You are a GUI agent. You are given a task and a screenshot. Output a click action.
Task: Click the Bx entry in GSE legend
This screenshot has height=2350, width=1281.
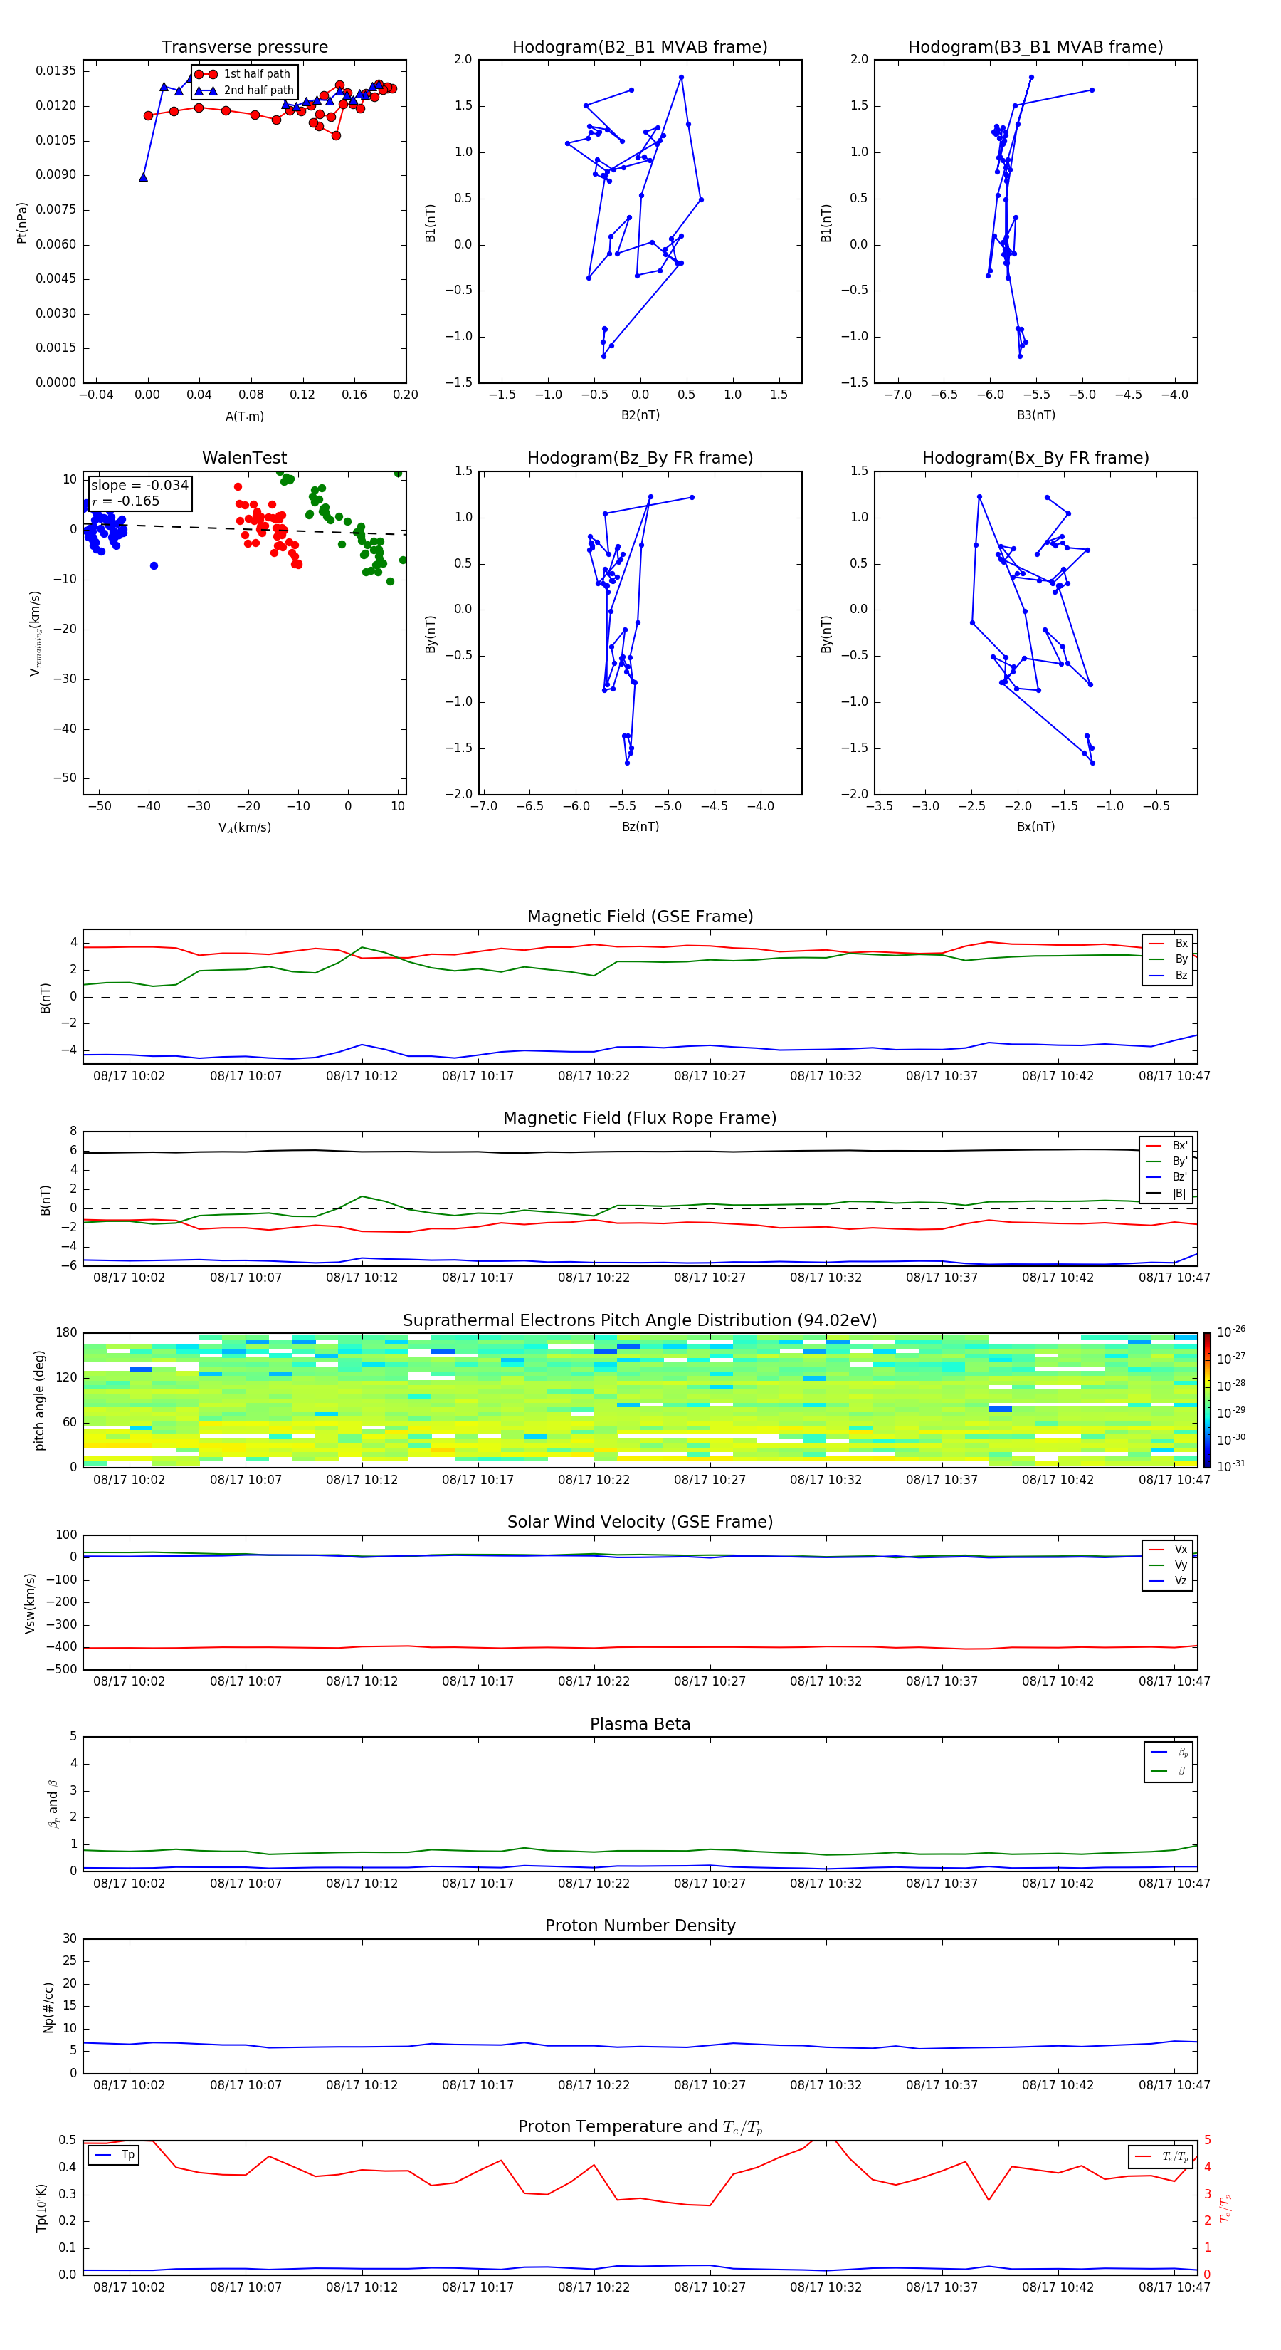tap(1169, 944)
